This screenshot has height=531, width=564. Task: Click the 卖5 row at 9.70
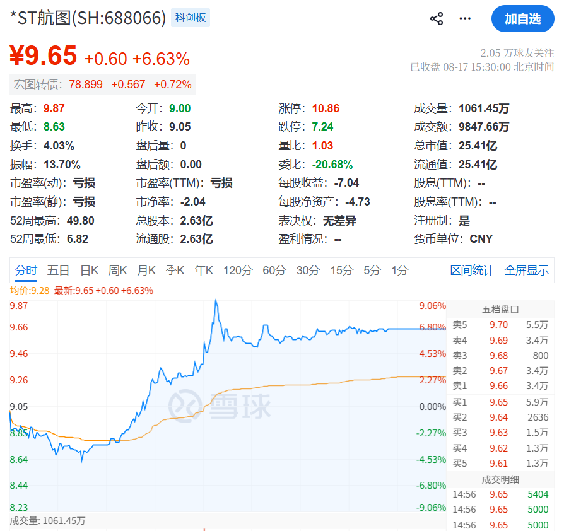(x=500, y=325)
